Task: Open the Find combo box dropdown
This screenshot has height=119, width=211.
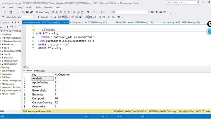Action: [147, 12]
